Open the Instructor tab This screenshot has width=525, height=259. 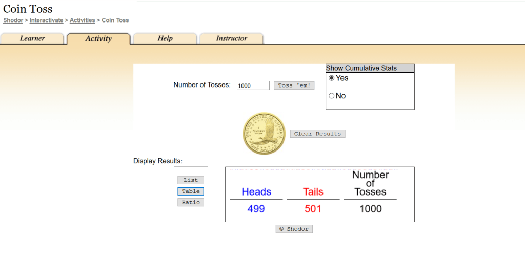tap(231, 38)
